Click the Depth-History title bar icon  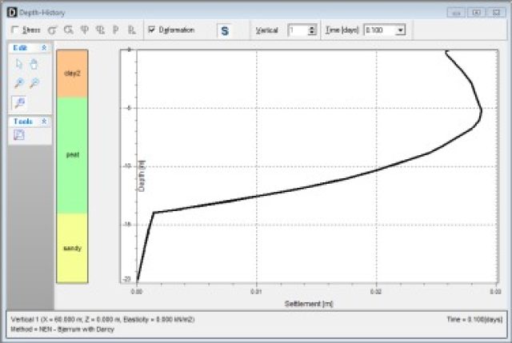11,12
